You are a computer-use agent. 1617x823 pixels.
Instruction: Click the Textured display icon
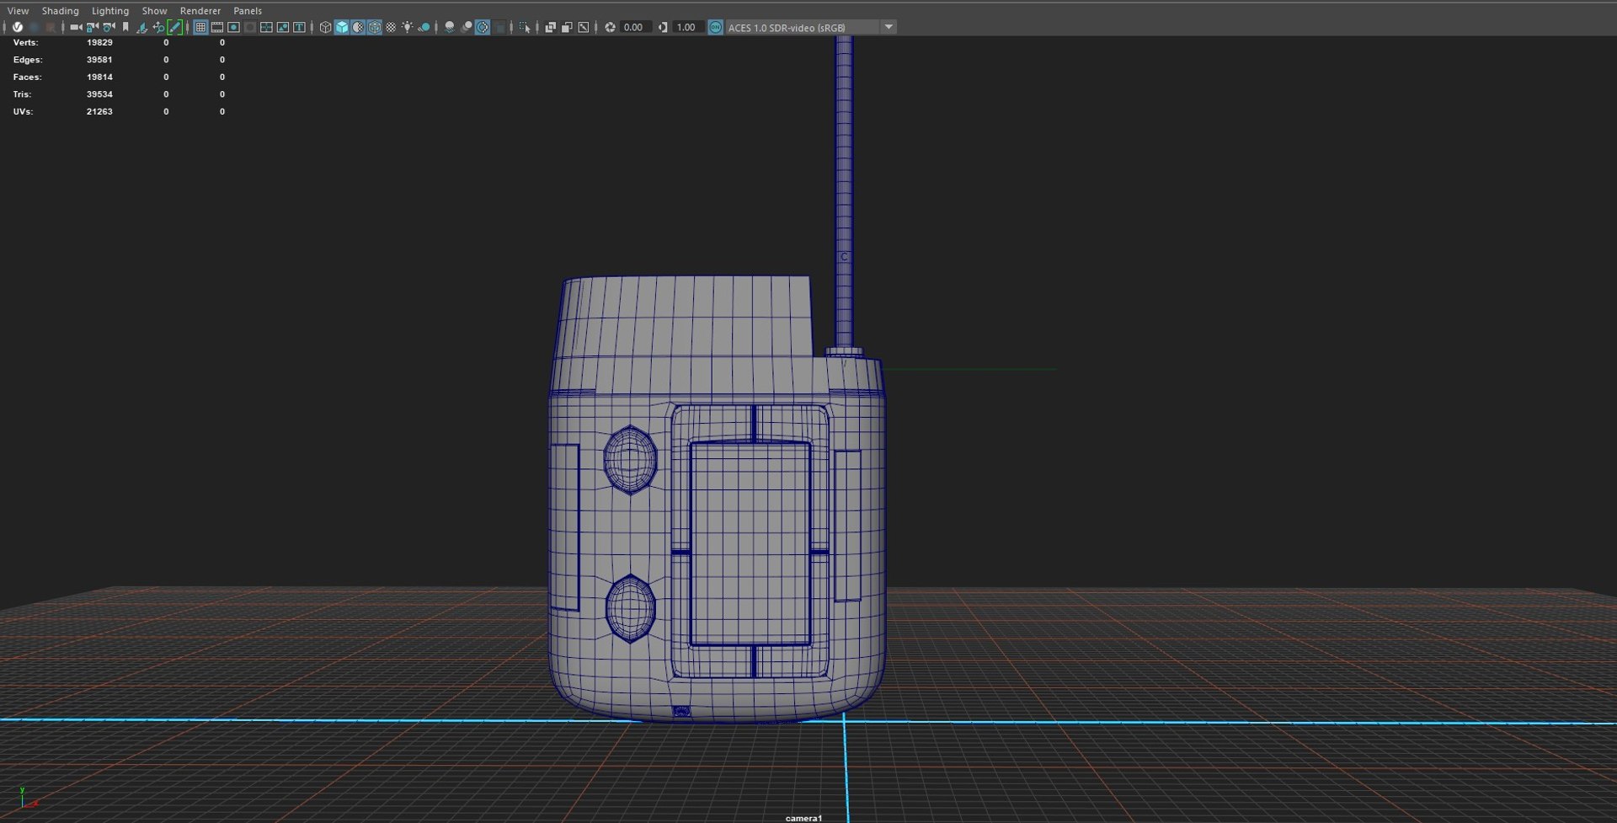point(391,27)
